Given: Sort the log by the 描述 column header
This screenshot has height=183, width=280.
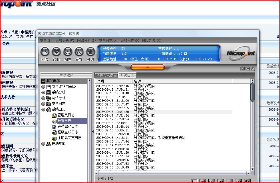Looking at the screenshot, I should pos(182,81).
